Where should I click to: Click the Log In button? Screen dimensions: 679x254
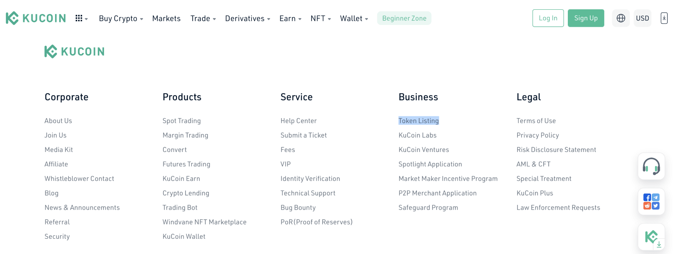(x=548, y=18)
